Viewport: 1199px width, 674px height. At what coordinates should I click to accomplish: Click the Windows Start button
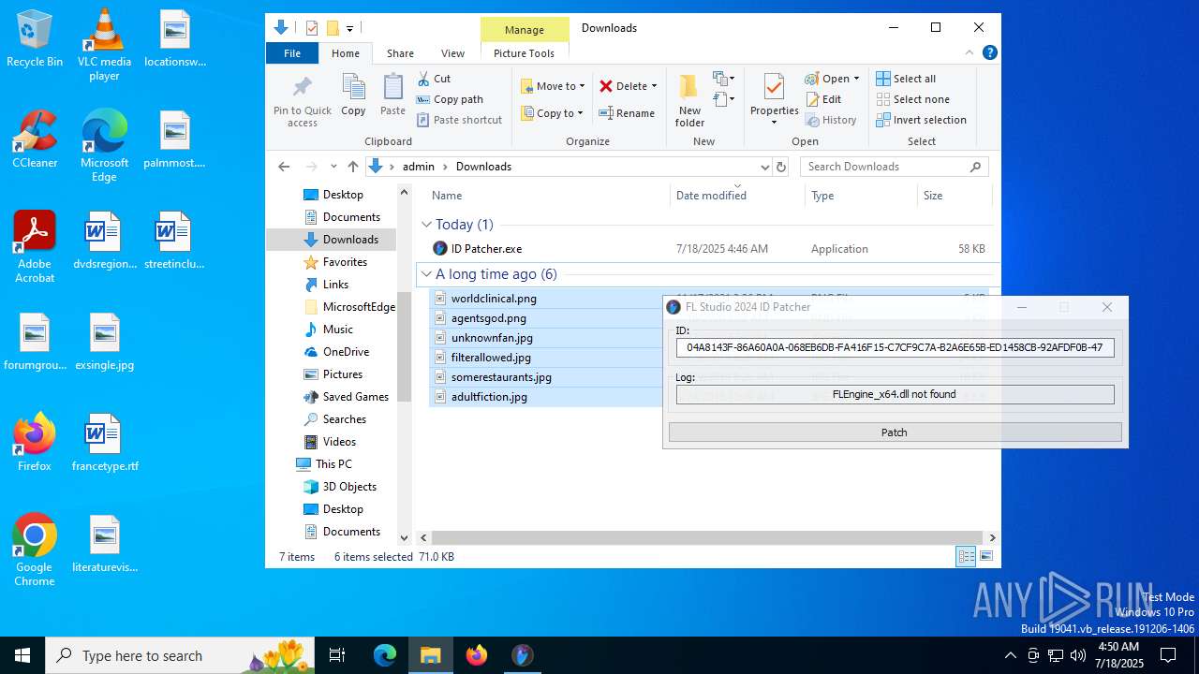point(22,655)
